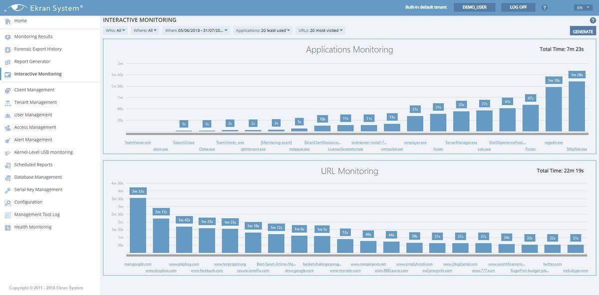Click the regedit.exe 1m 18s bar
This screenshot has height=295, width=599.
tap(554, 109)
